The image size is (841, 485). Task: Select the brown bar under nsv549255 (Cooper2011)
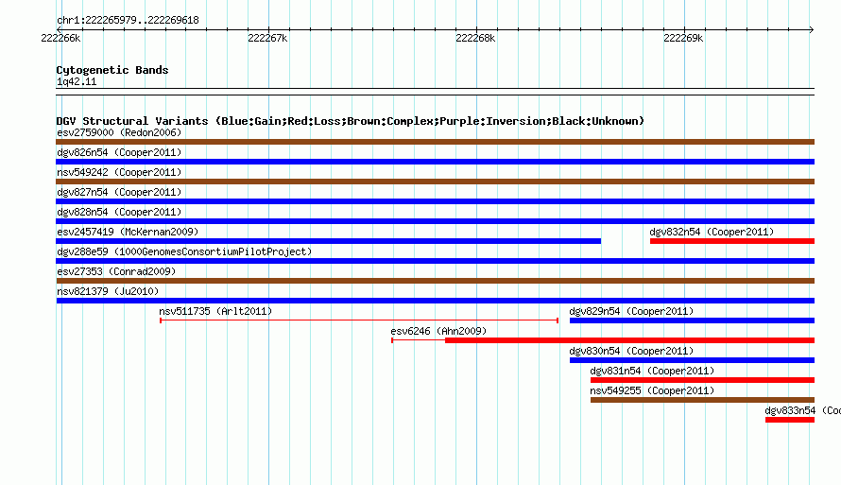point(703,400)
